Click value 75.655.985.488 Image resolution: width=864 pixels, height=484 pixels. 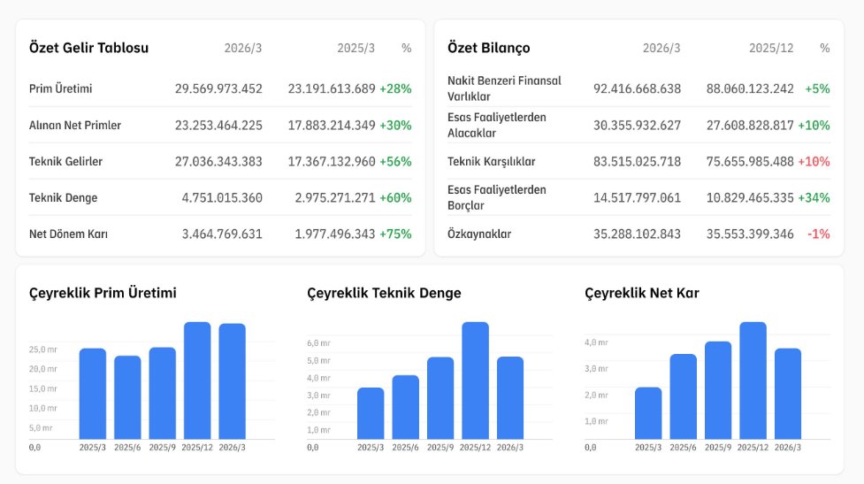click(x=750, y=162)
